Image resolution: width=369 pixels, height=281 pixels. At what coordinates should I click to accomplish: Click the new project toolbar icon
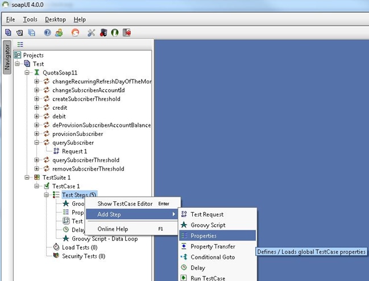tap(8, 32)
